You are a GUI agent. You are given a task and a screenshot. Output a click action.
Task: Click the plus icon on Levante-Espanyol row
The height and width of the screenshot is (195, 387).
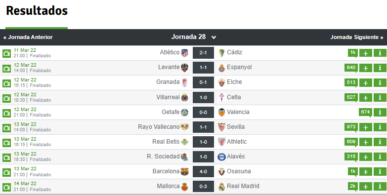tap(366, 68)
